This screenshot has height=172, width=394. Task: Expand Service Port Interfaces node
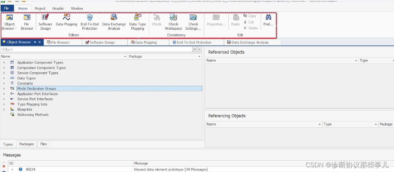coord(4,99)
